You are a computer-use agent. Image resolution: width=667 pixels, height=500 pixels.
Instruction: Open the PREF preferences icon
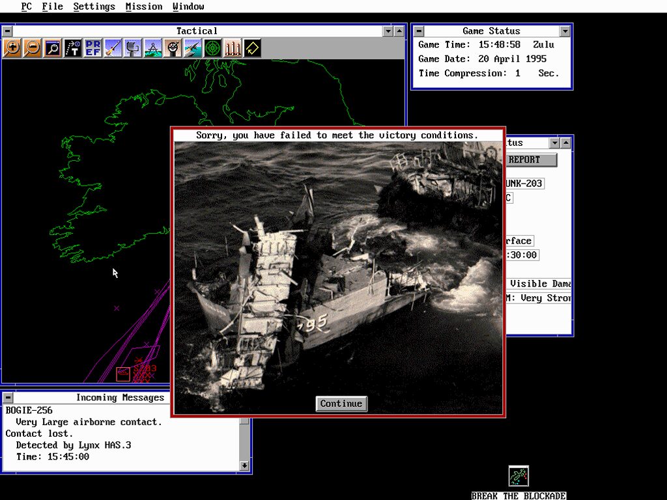pyautogui.click(x=92, y=48)
